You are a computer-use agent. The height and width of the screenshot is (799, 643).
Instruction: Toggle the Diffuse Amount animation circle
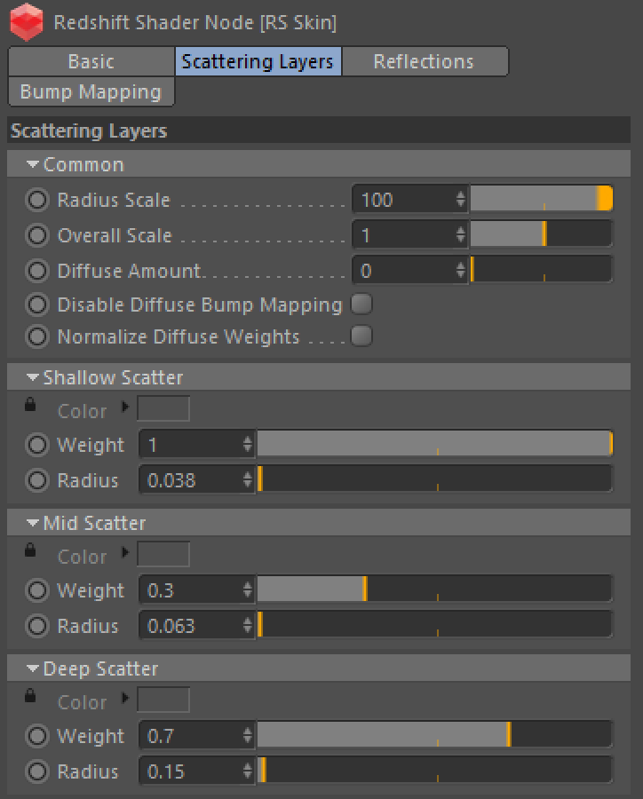click(37, 271)
